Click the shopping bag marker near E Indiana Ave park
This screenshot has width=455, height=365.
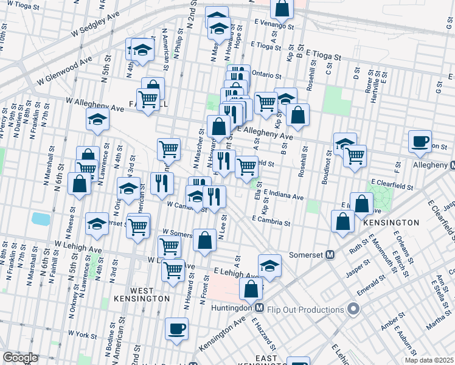click(x=361, y=205)
